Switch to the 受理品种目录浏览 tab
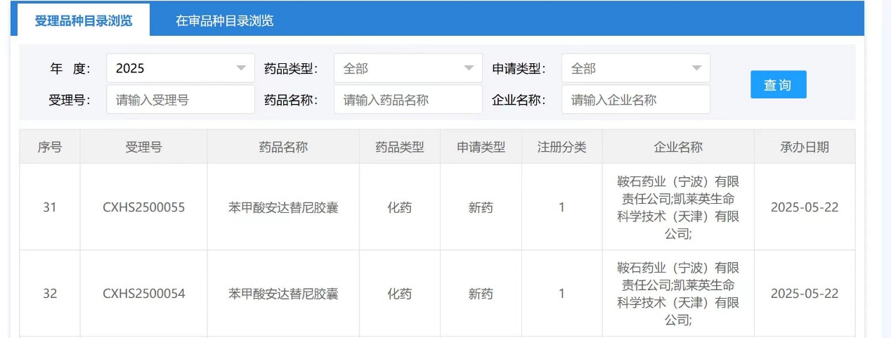 coord(84,20)
